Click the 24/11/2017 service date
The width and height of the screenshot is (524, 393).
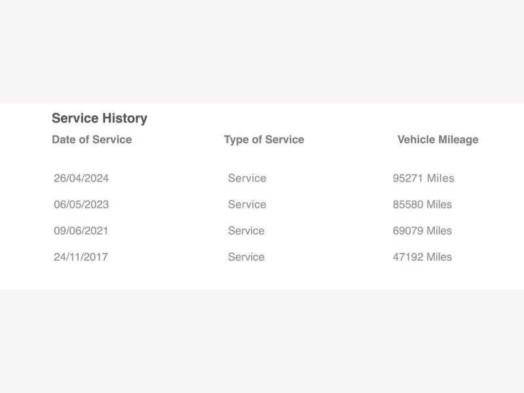81,257
